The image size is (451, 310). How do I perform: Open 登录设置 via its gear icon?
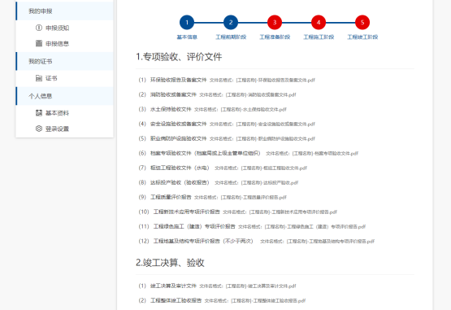point(39,129)
